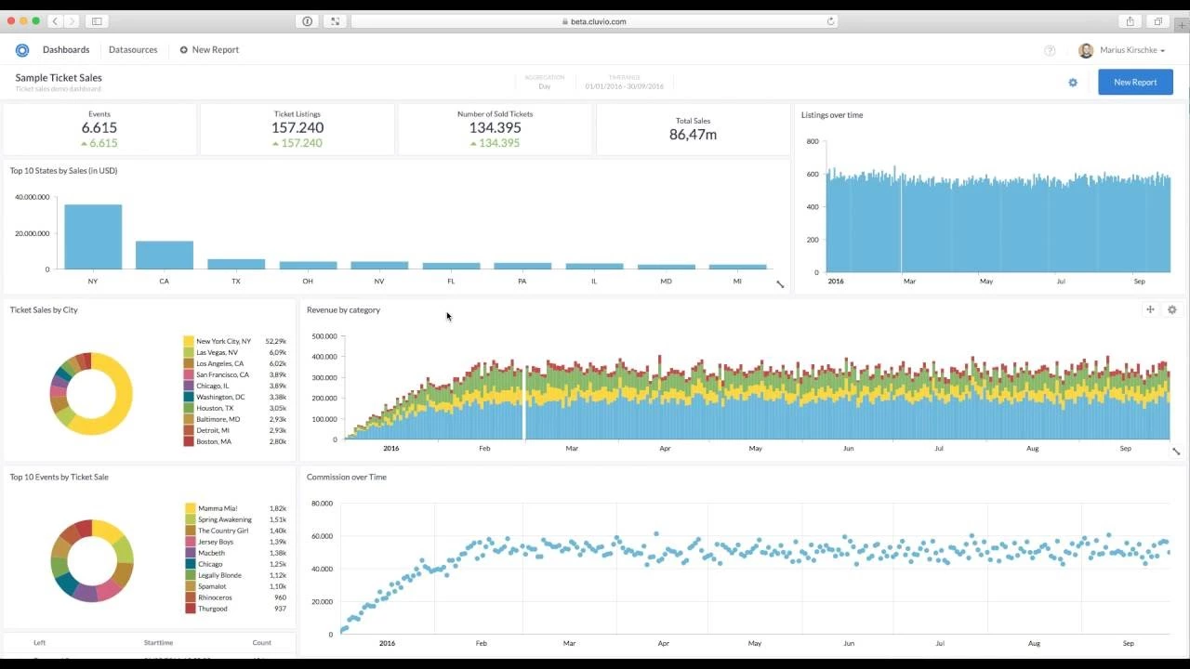
Task: Click Revenue by category move handle icon
Action: pyautogui.click(x=1150, y=309)
